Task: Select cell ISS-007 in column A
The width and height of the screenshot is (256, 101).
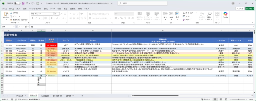Action: click(x=9, y=60)
